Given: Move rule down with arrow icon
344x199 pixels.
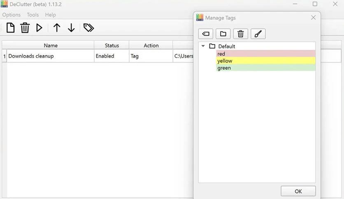Looking at the screenshot, I should 71,28.
